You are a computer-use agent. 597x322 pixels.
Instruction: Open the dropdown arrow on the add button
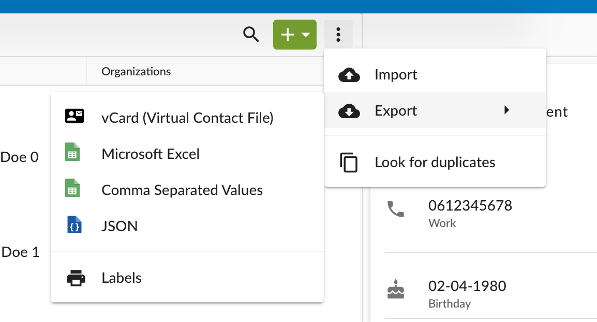pyautogui.click(x=306, y=35)
